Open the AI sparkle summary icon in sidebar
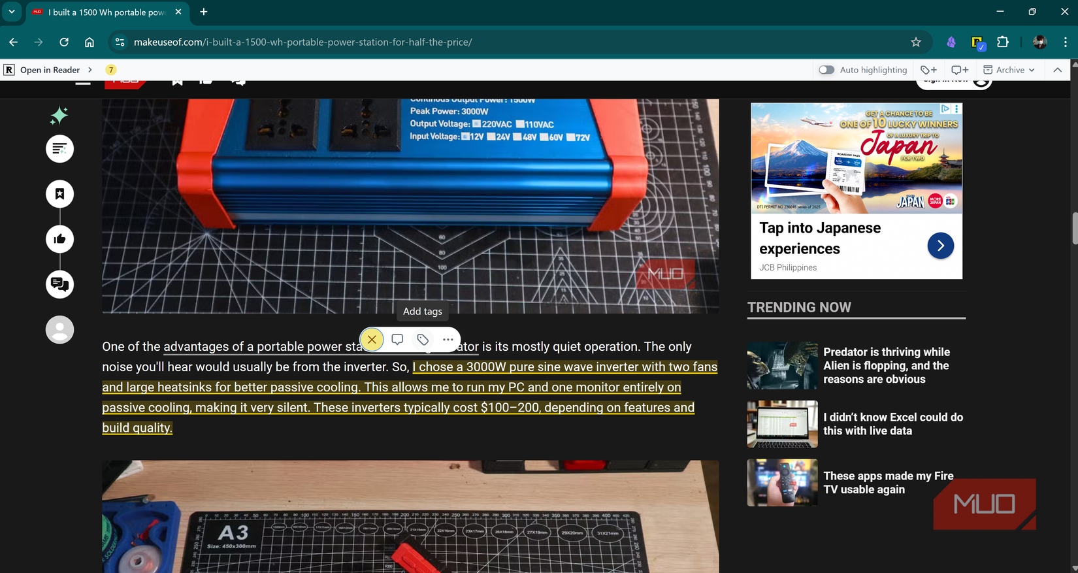Image resolution: width=1078 pixels, height=573 pixels. 59,116
